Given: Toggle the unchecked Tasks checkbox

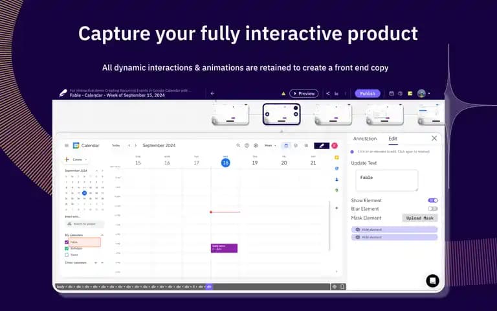Looking at the screenshot, I should [67, 255].
